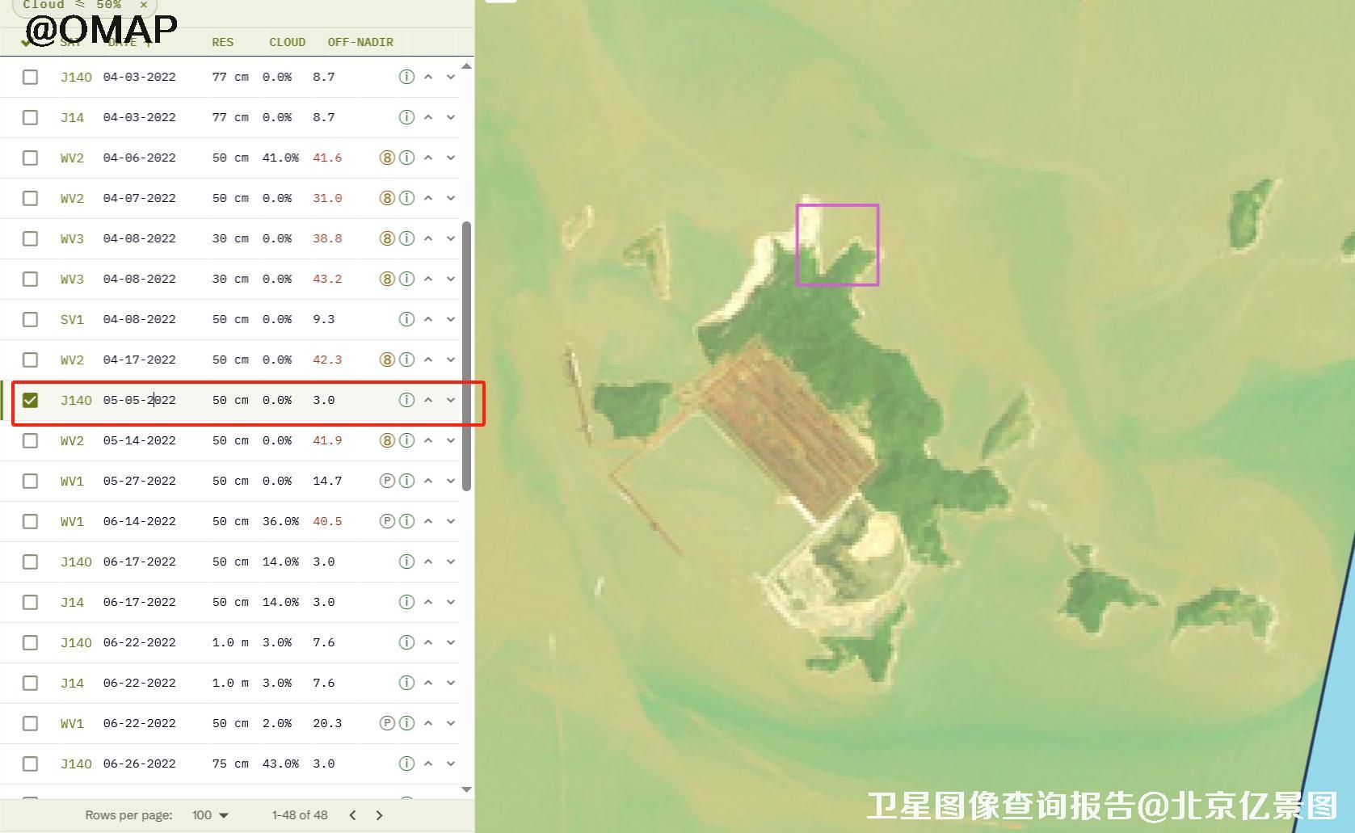1355x833 pixels.
Task: Open info icon for SV1 04-08-2022
Action: click(406, 319)
